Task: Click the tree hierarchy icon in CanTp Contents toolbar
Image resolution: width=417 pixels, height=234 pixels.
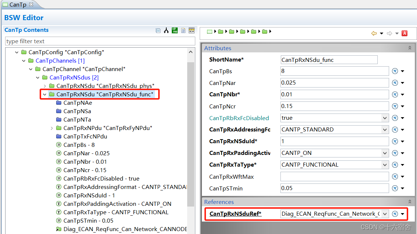Action: (166, 30)
